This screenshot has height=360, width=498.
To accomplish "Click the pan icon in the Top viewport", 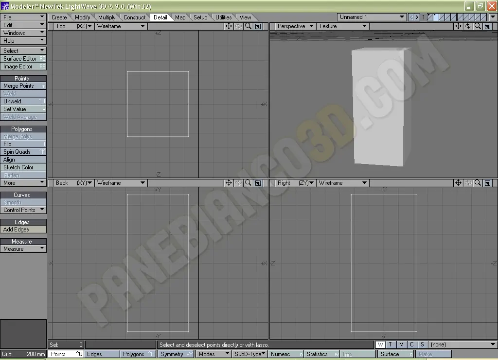I will [x=229, y=26].
